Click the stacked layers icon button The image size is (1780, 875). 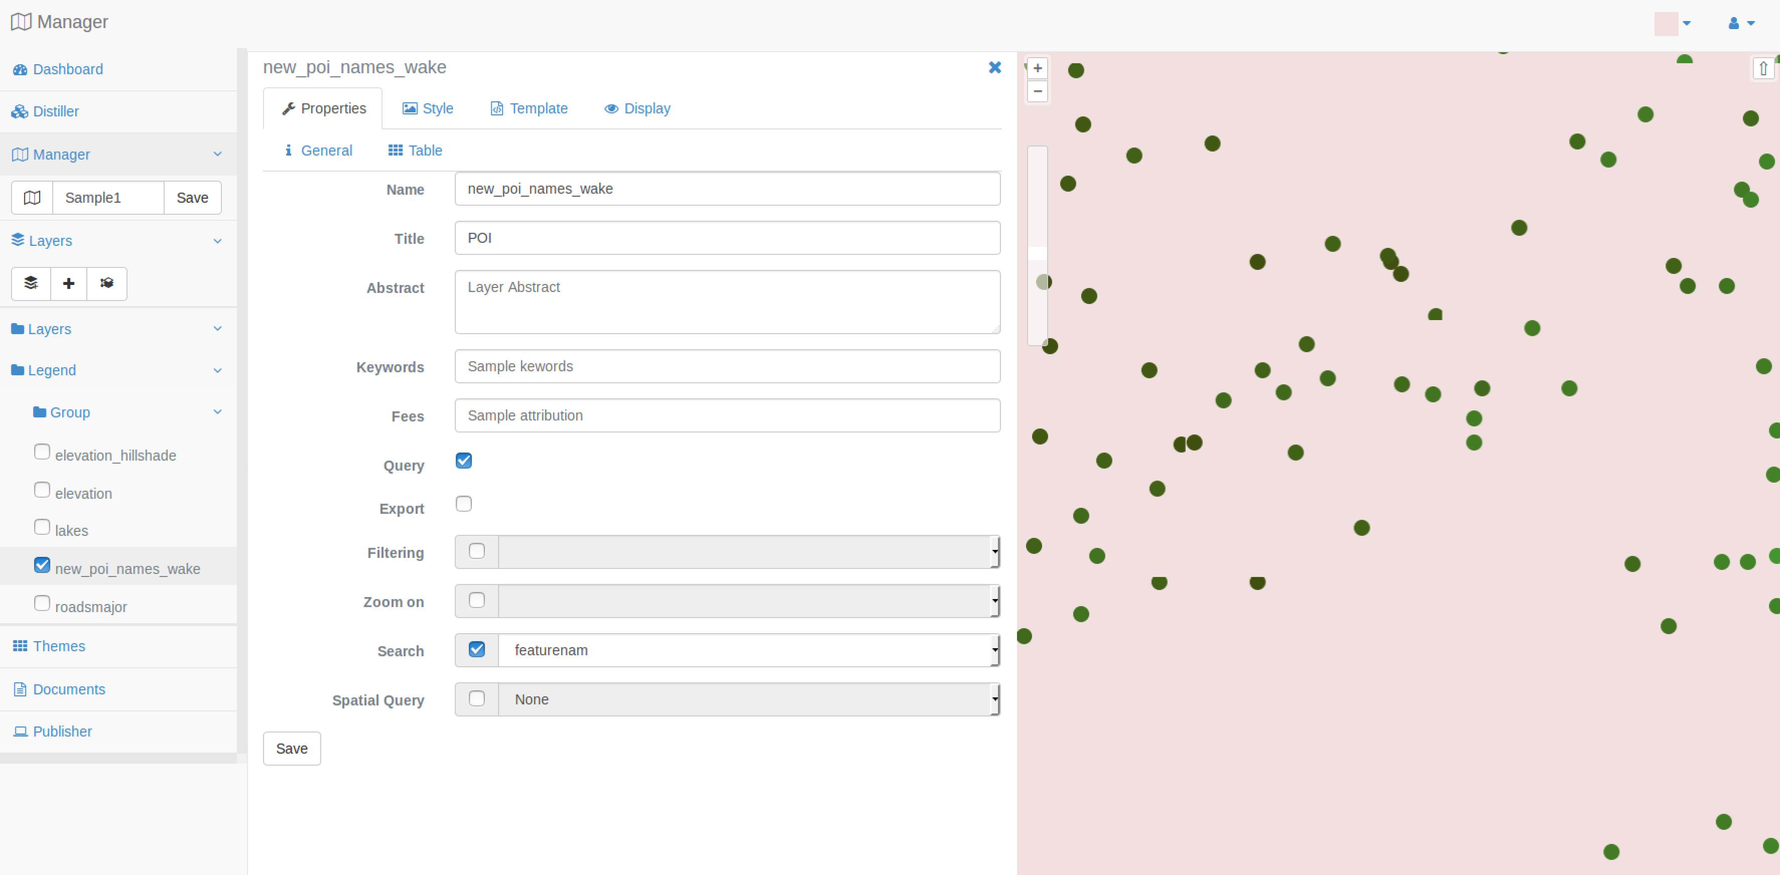31,283
